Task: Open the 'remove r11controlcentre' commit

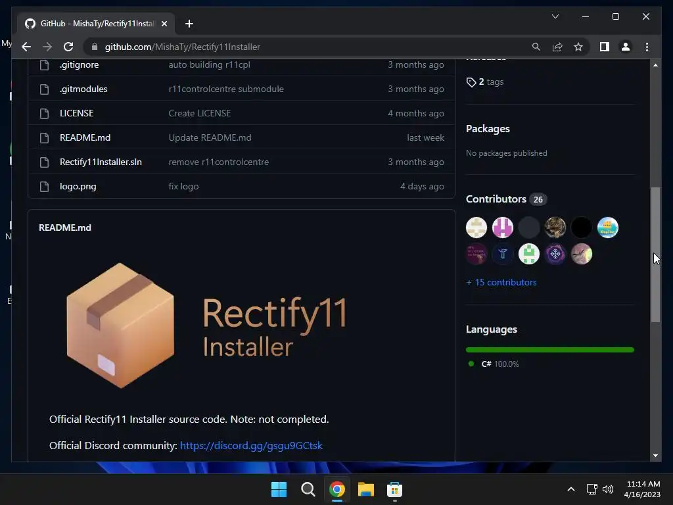Action: 219,162
